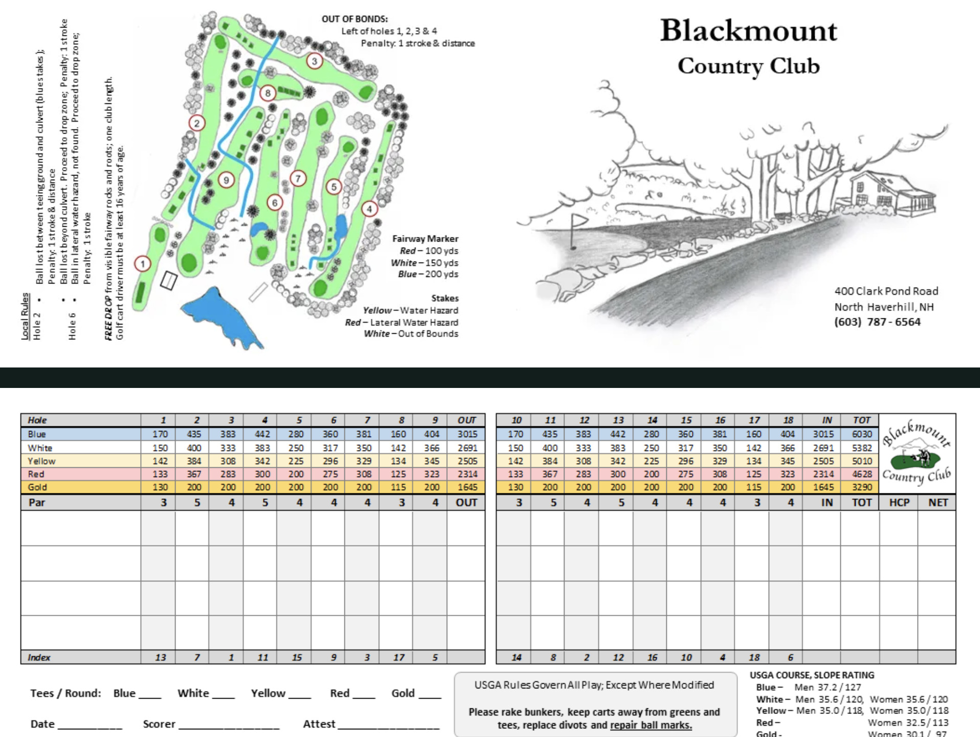Click the Yellow – Water Hazard legend entry
Screen dimensions: 980x737
[x=410, y=310]
